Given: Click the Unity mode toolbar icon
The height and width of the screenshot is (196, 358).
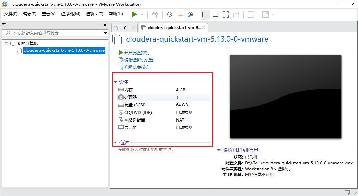Looking at the screenshot, I should tap(236, 14).
